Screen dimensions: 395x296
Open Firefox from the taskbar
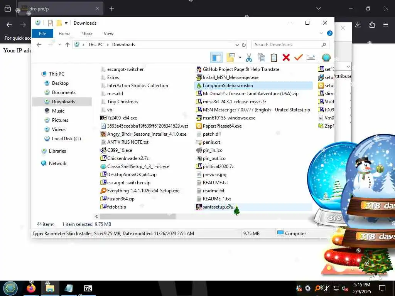31,288
